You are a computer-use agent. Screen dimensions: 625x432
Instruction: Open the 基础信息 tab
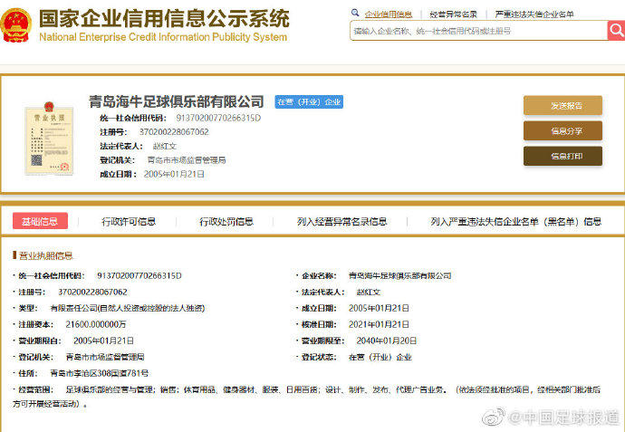pos(40,221)
